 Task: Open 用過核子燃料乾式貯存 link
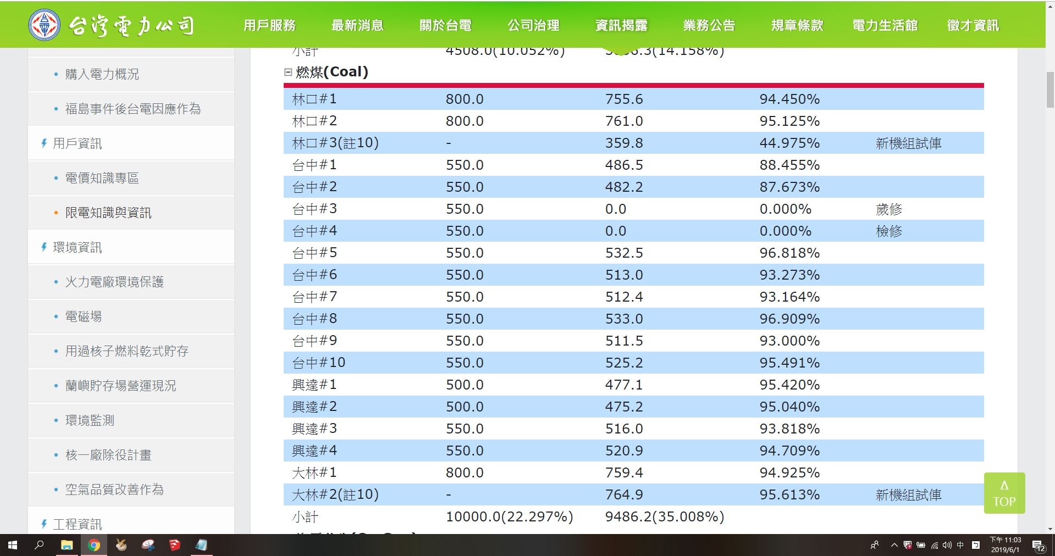pyautogui.click(x=127, y=351)
